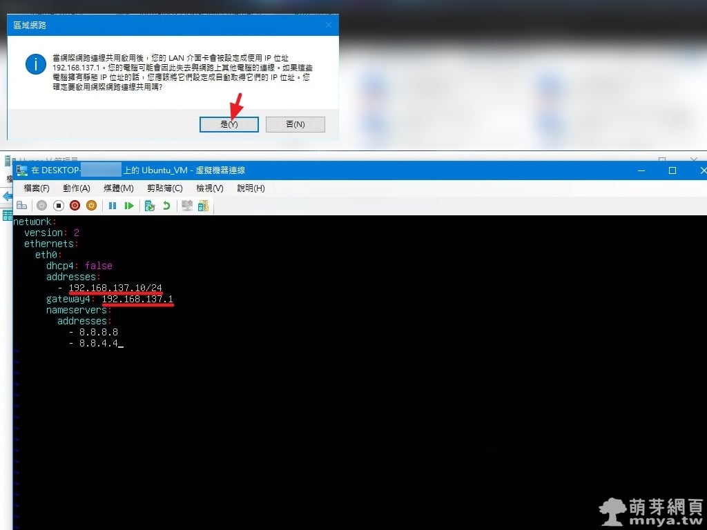
Task: Click the last toolbar icon after enhanced session
Action: point(203,206)
